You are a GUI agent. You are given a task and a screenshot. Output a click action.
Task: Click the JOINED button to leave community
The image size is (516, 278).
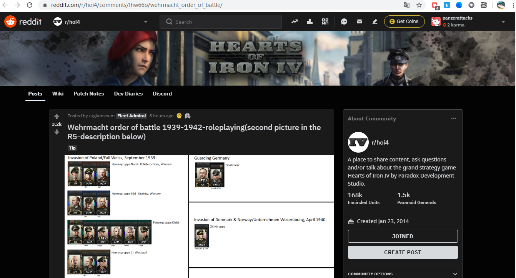point(403,236)
